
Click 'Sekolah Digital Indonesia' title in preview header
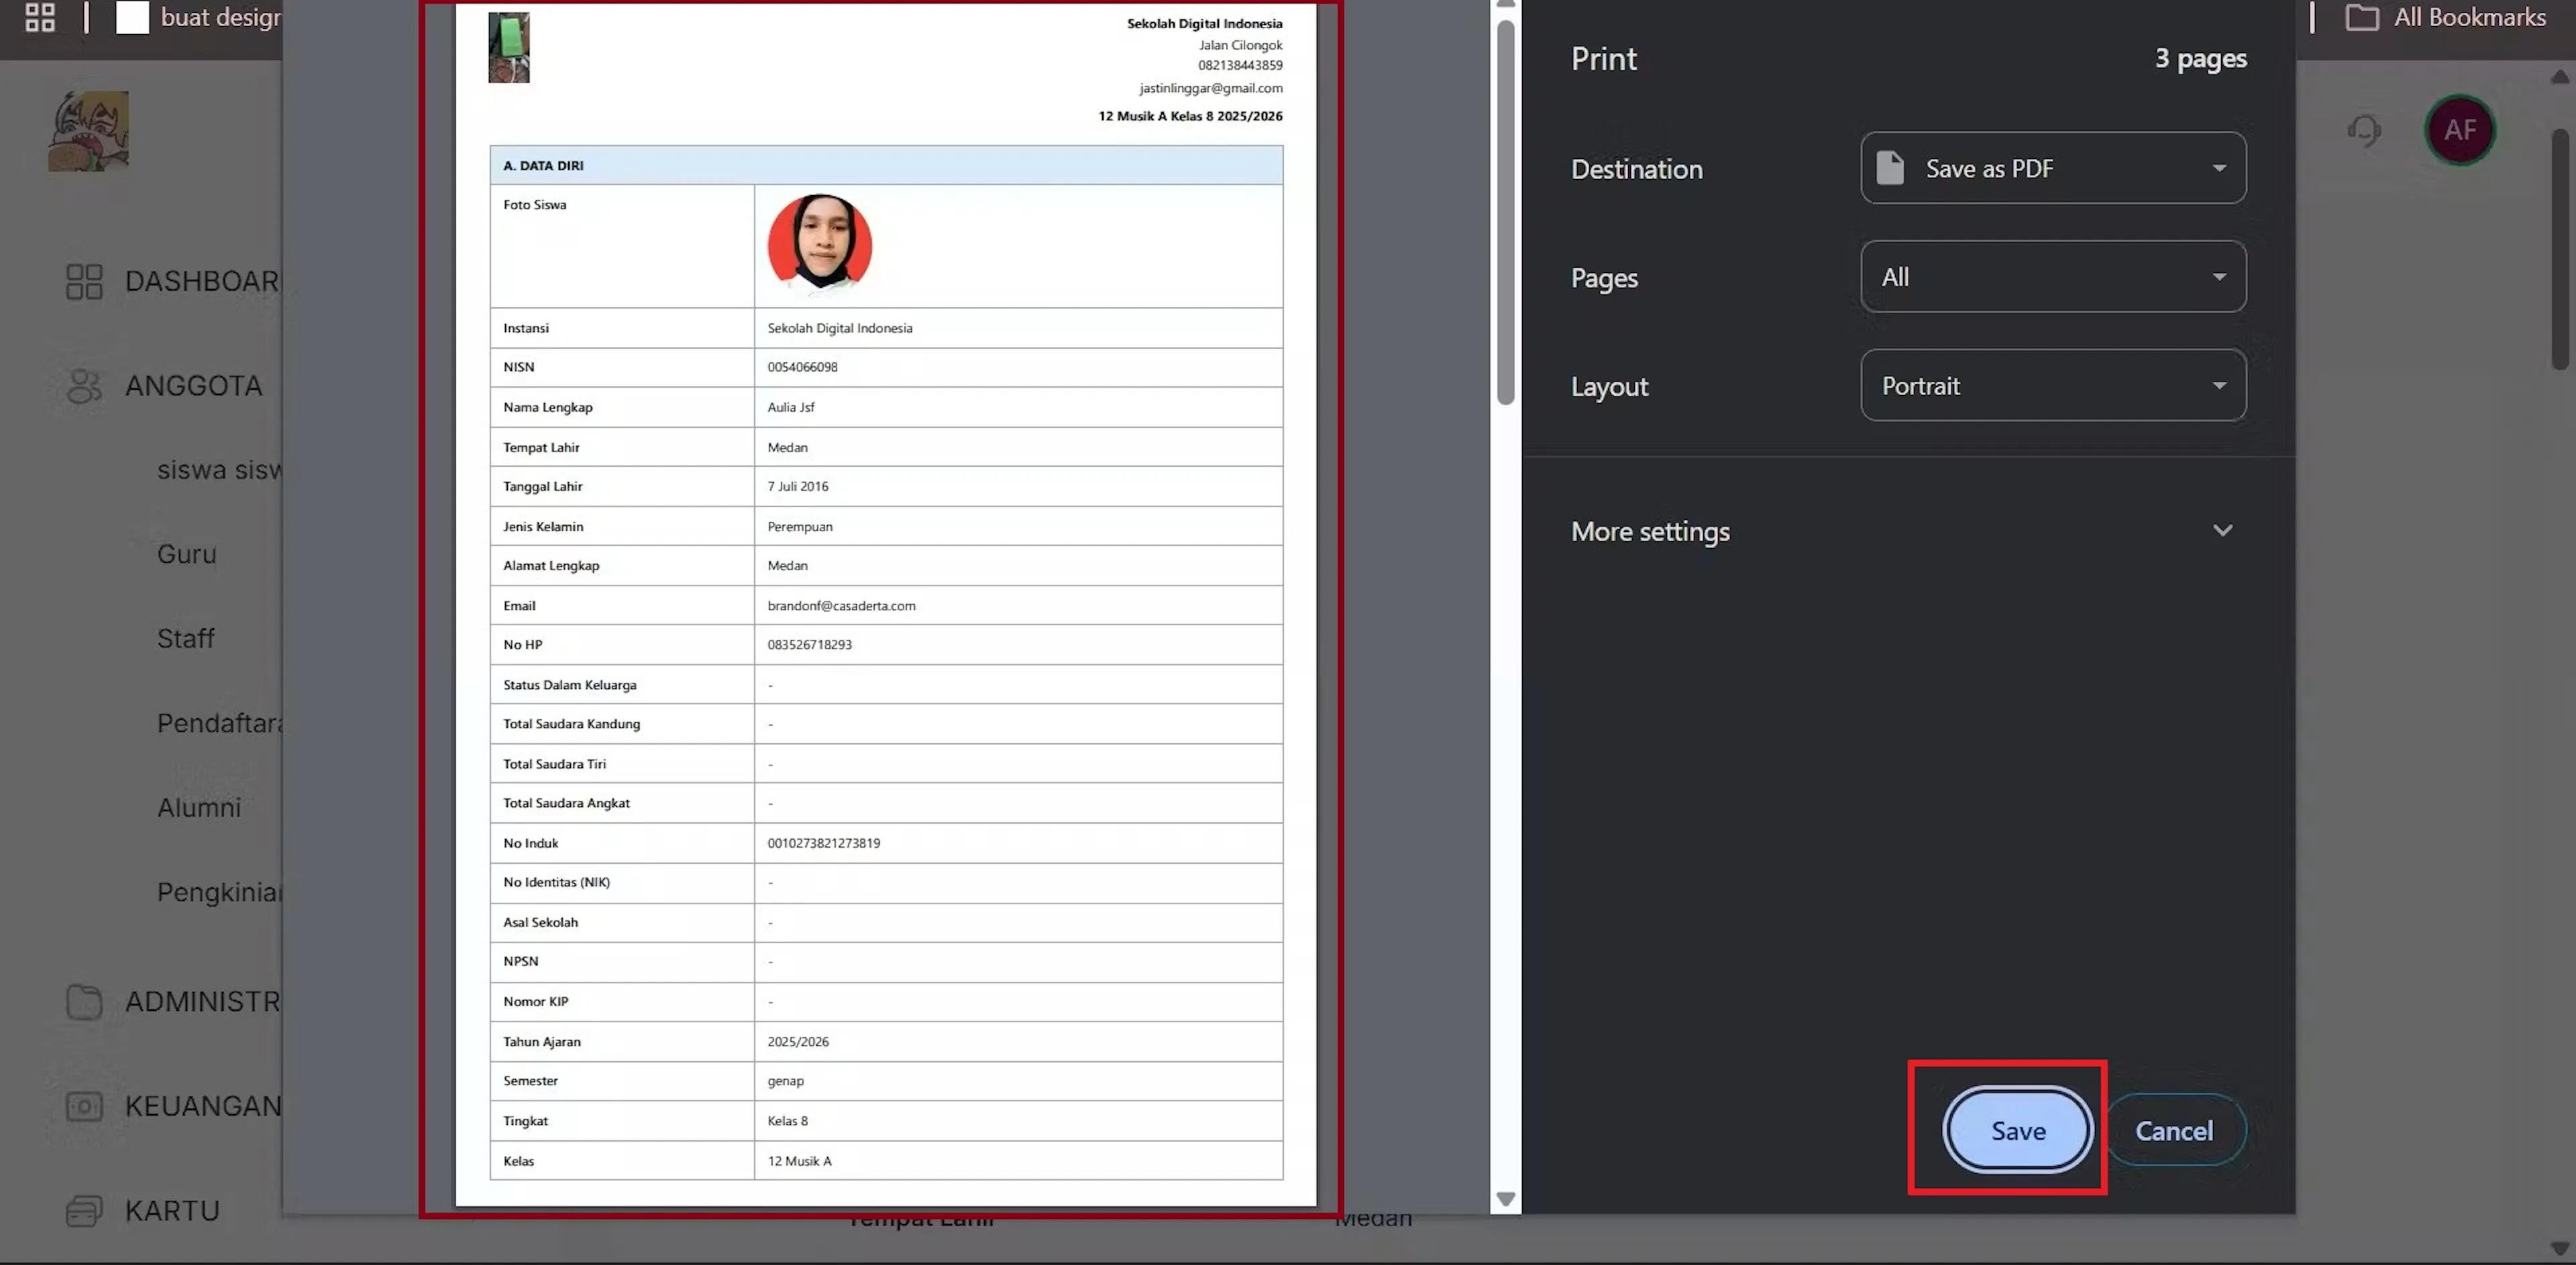point(1204,23)
